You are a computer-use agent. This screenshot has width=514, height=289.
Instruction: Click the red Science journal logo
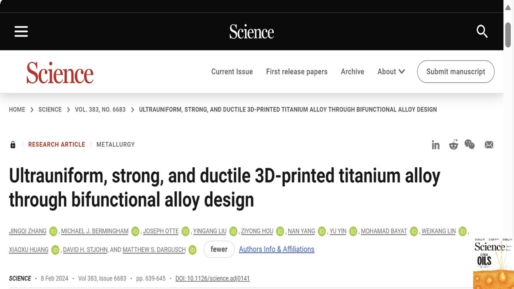[x=59, y=72]
